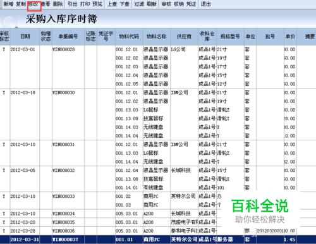Screen dimensions: 316x244
Task: Click the 复制 (Copy) toolbar button
Action: coord(21,4)
